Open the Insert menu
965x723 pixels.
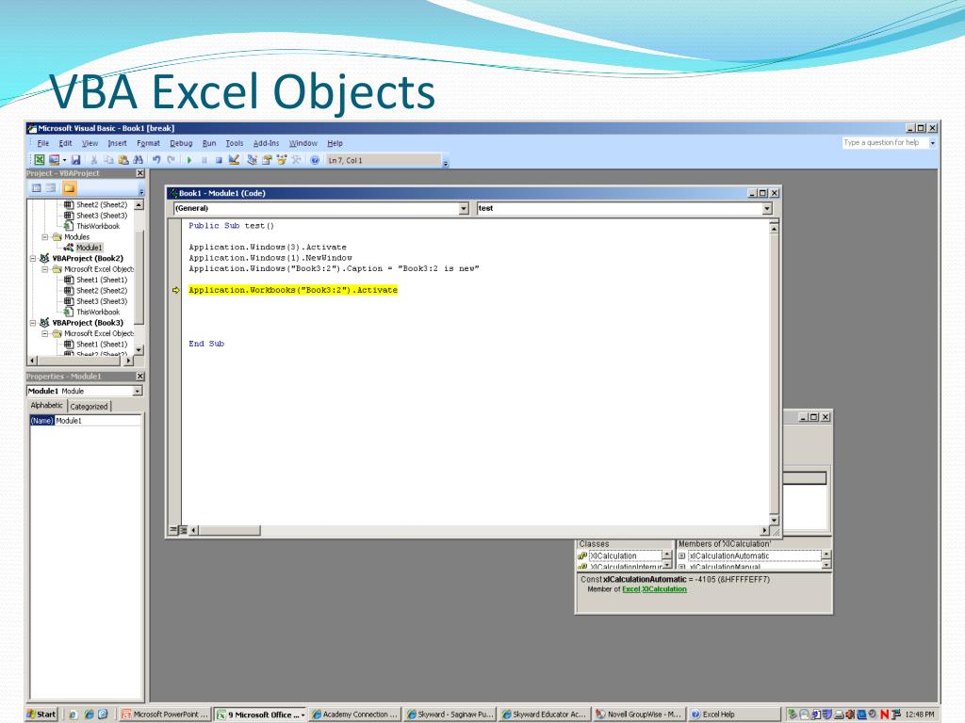tap(117, 143)
